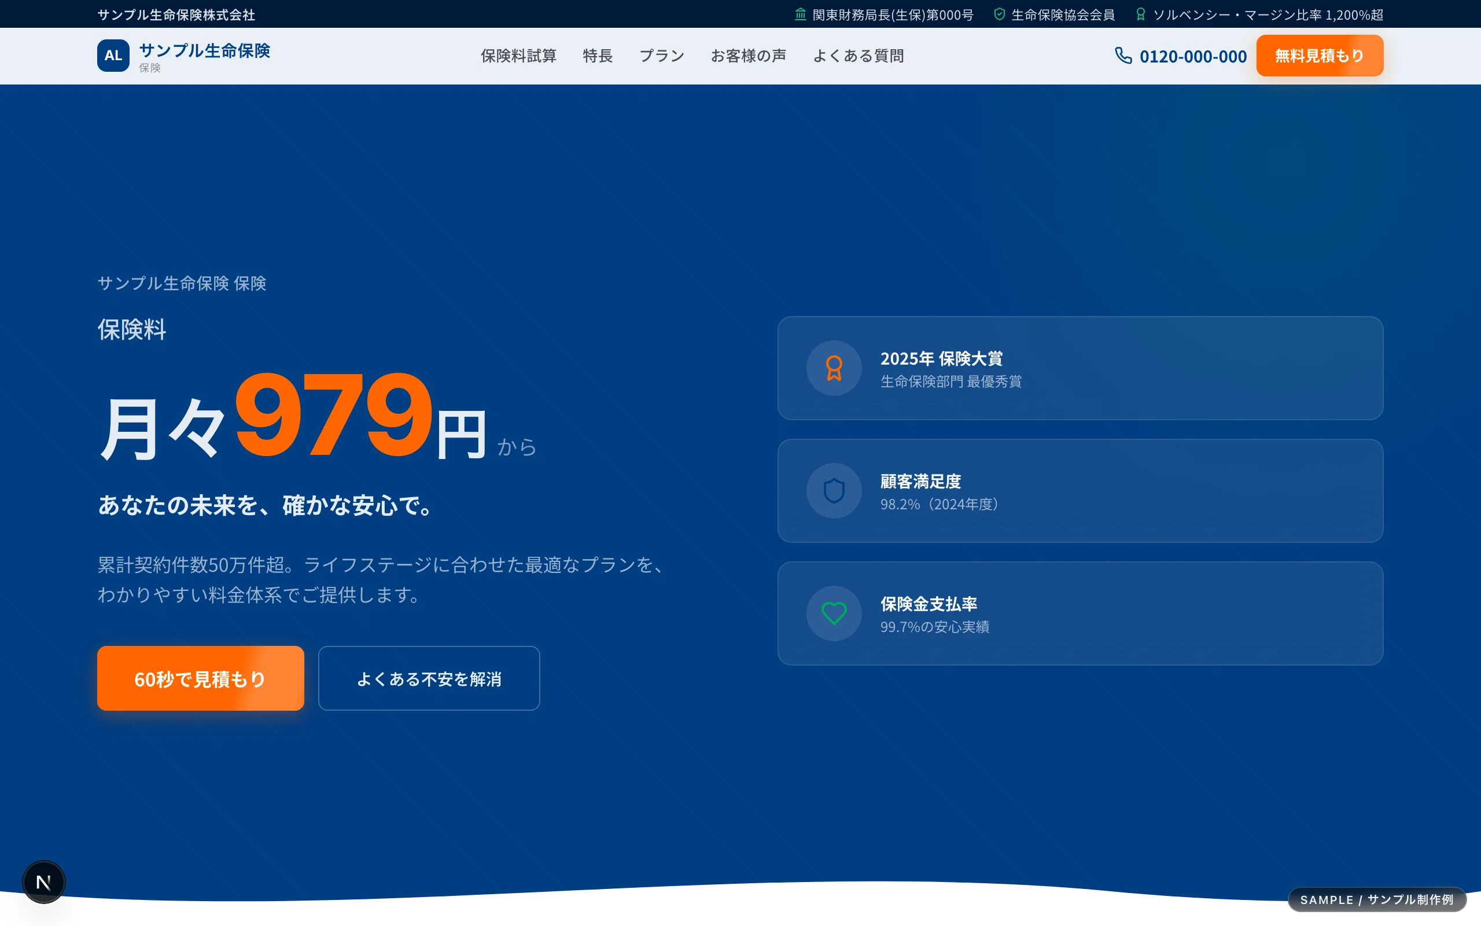This screenshot has width=1481, height=926.
Task: Click the 生命保険協会会員 text
Action: tap(1063, 14)
